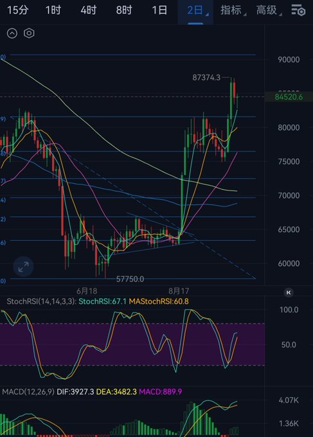
Task: Click the current price label 84520.6
Action: [289, 97]
